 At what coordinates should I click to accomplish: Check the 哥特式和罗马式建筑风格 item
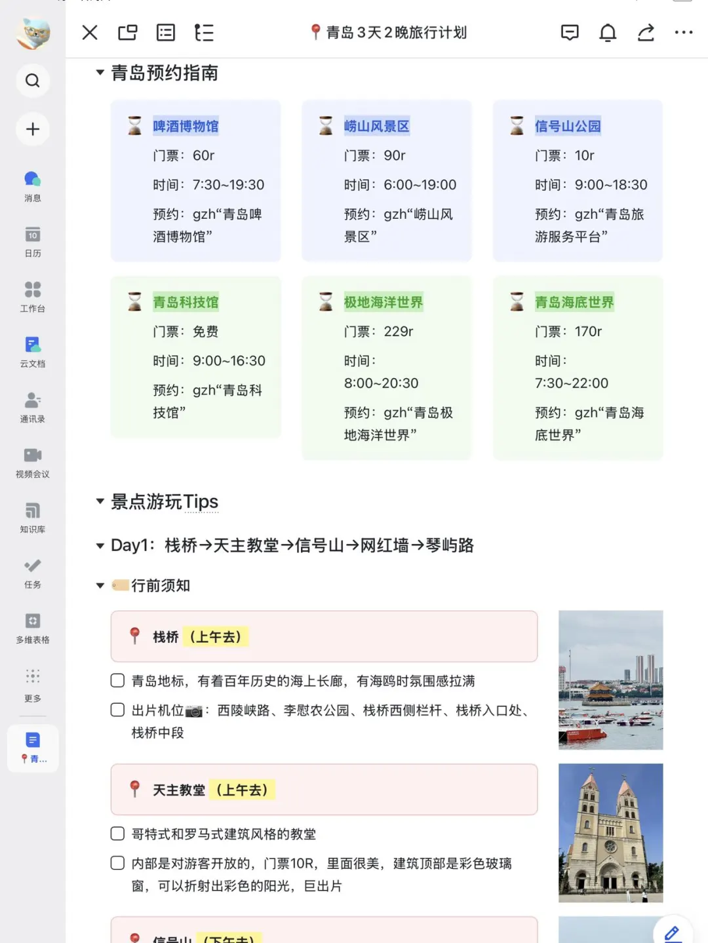[117, 834]
